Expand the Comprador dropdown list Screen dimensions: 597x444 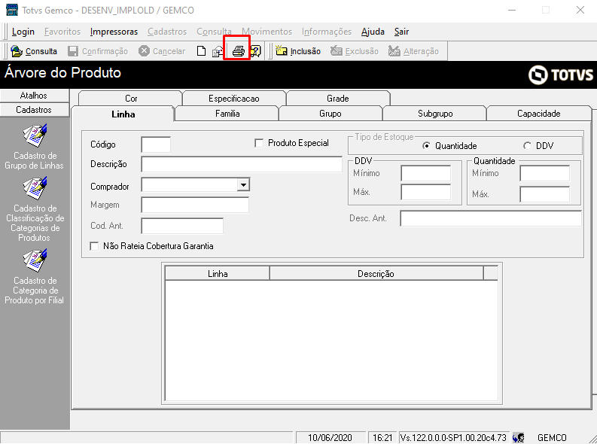click(x=242, y=185)
